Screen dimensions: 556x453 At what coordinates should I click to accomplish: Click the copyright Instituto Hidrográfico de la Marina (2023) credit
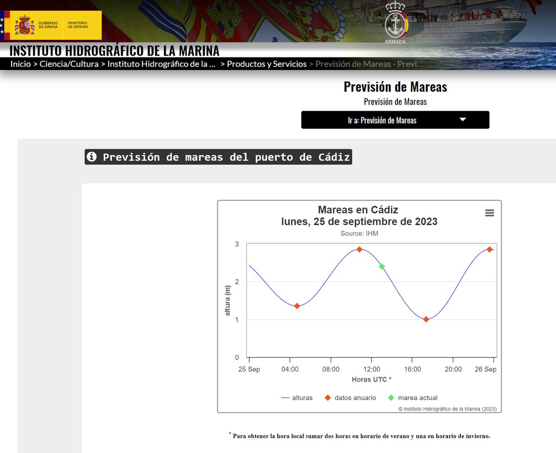pyautogui.click(x=448, y=409)
